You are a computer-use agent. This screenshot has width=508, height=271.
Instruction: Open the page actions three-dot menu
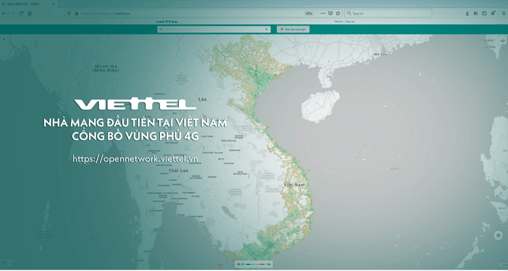click(x=322, y=14)
